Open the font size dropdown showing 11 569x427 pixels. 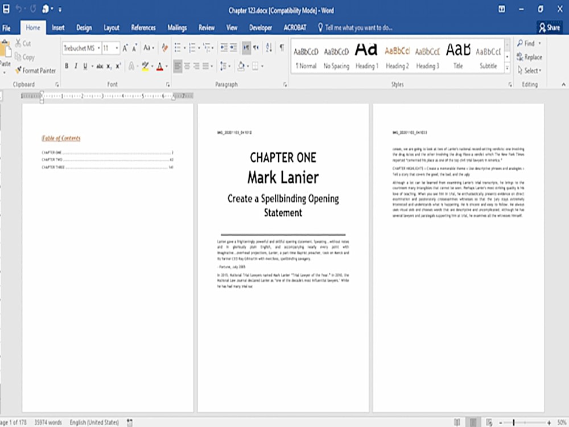coord(117,48)
